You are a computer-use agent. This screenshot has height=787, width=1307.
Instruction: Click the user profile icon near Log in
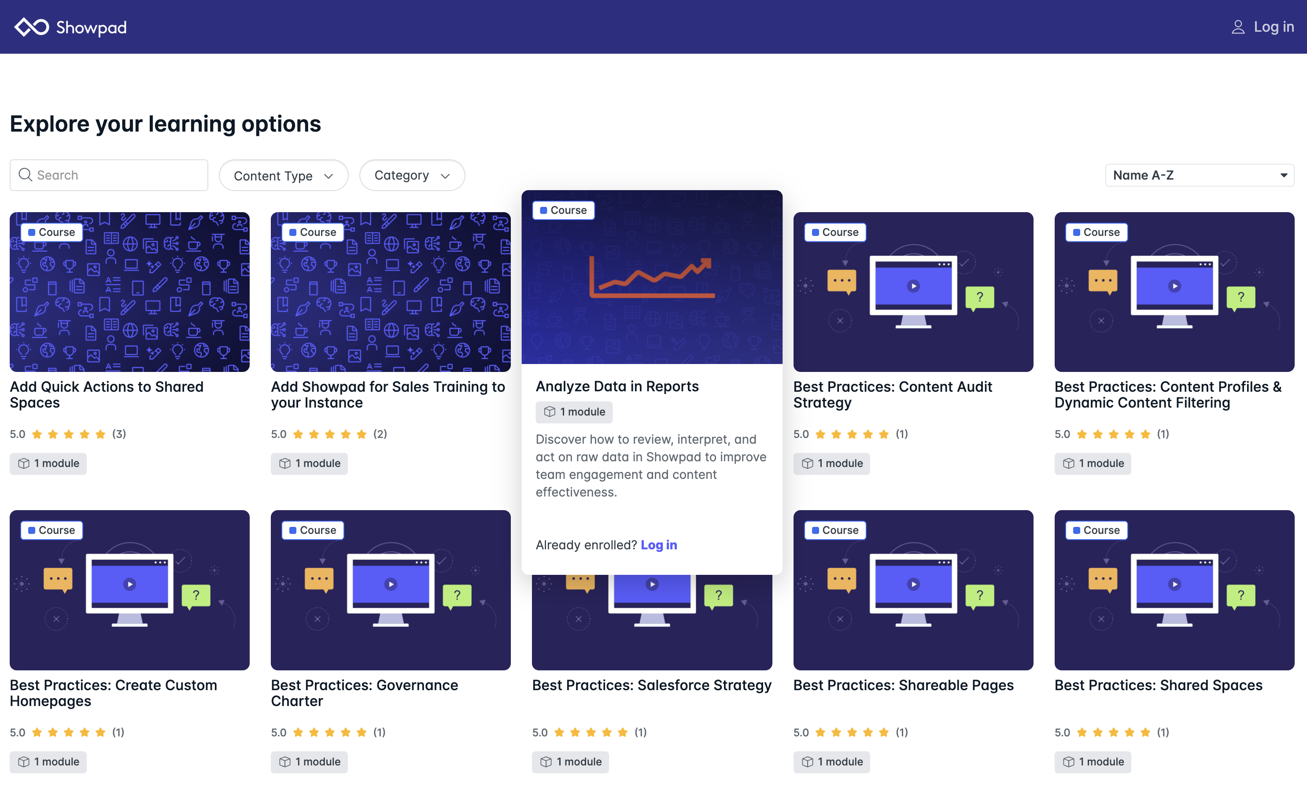coord(1238,26)
